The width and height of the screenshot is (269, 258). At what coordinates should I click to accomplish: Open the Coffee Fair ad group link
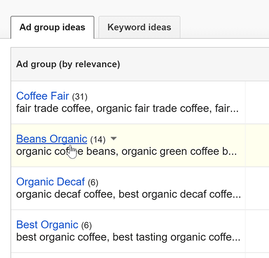click(x=43, y=96)
